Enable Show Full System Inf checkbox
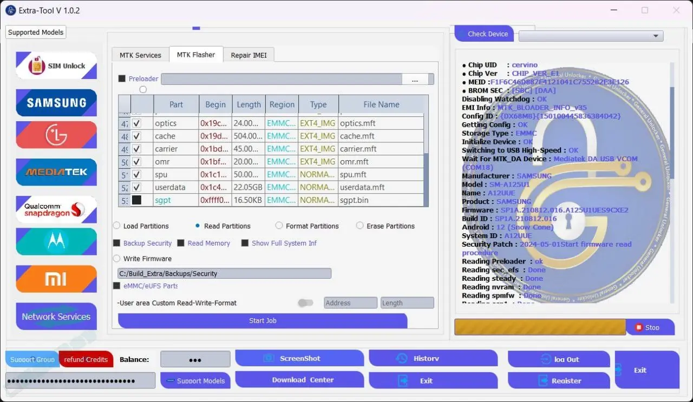This screenshot has width=693, height=402. pos(245,243)
